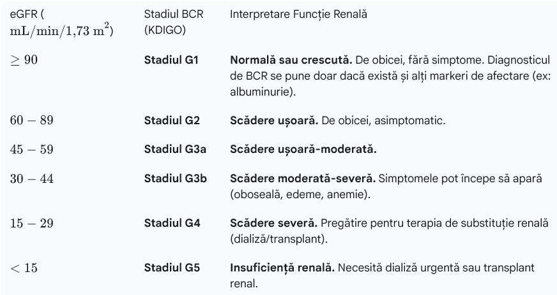Select the Scădere ușoară-moderată text
Viewport: 557px width, 295px height.
click(303, 150)
